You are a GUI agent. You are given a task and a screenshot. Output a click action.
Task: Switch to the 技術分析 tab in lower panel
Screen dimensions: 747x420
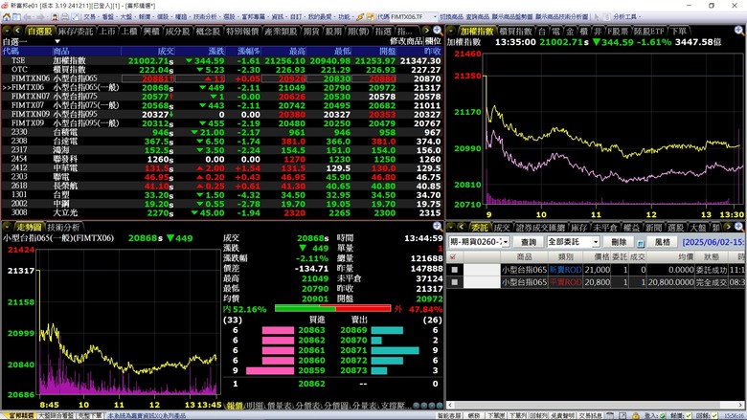[x=63, y=228]
